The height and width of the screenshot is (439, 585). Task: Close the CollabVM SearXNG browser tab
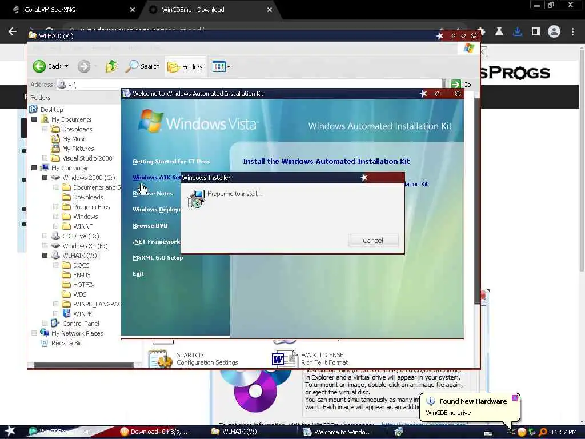click(132, 10)
